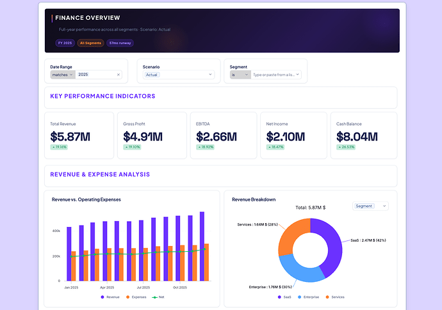Toggle the Enterprise legend dot in donut chart
442x310 pixels.
299,297
